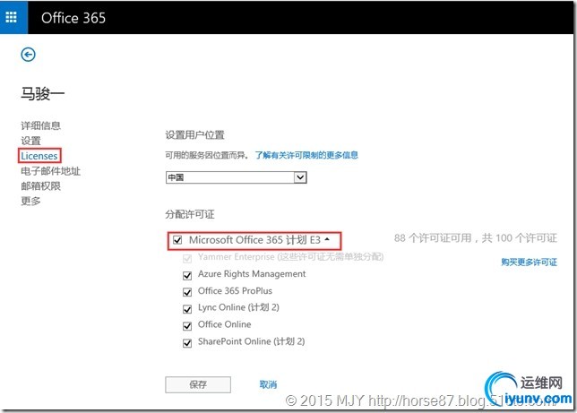Screen dimensions: 577x413
Task: Select the Licenses navigation item
Action: click(x=39, y=156)
